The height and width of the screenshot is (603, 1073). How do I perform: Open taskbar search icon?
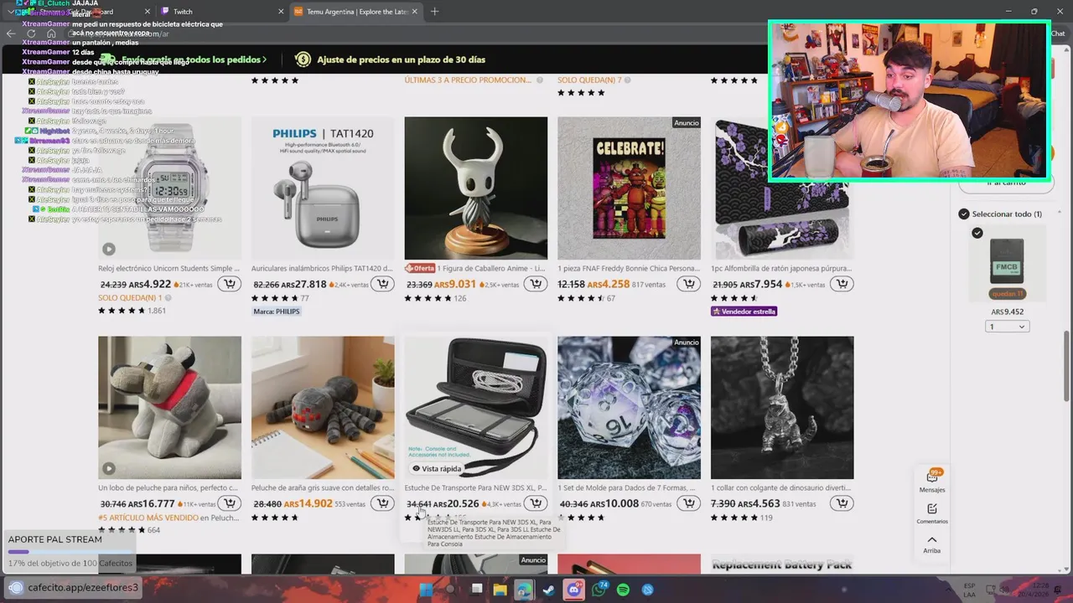[x=450, y=590]
